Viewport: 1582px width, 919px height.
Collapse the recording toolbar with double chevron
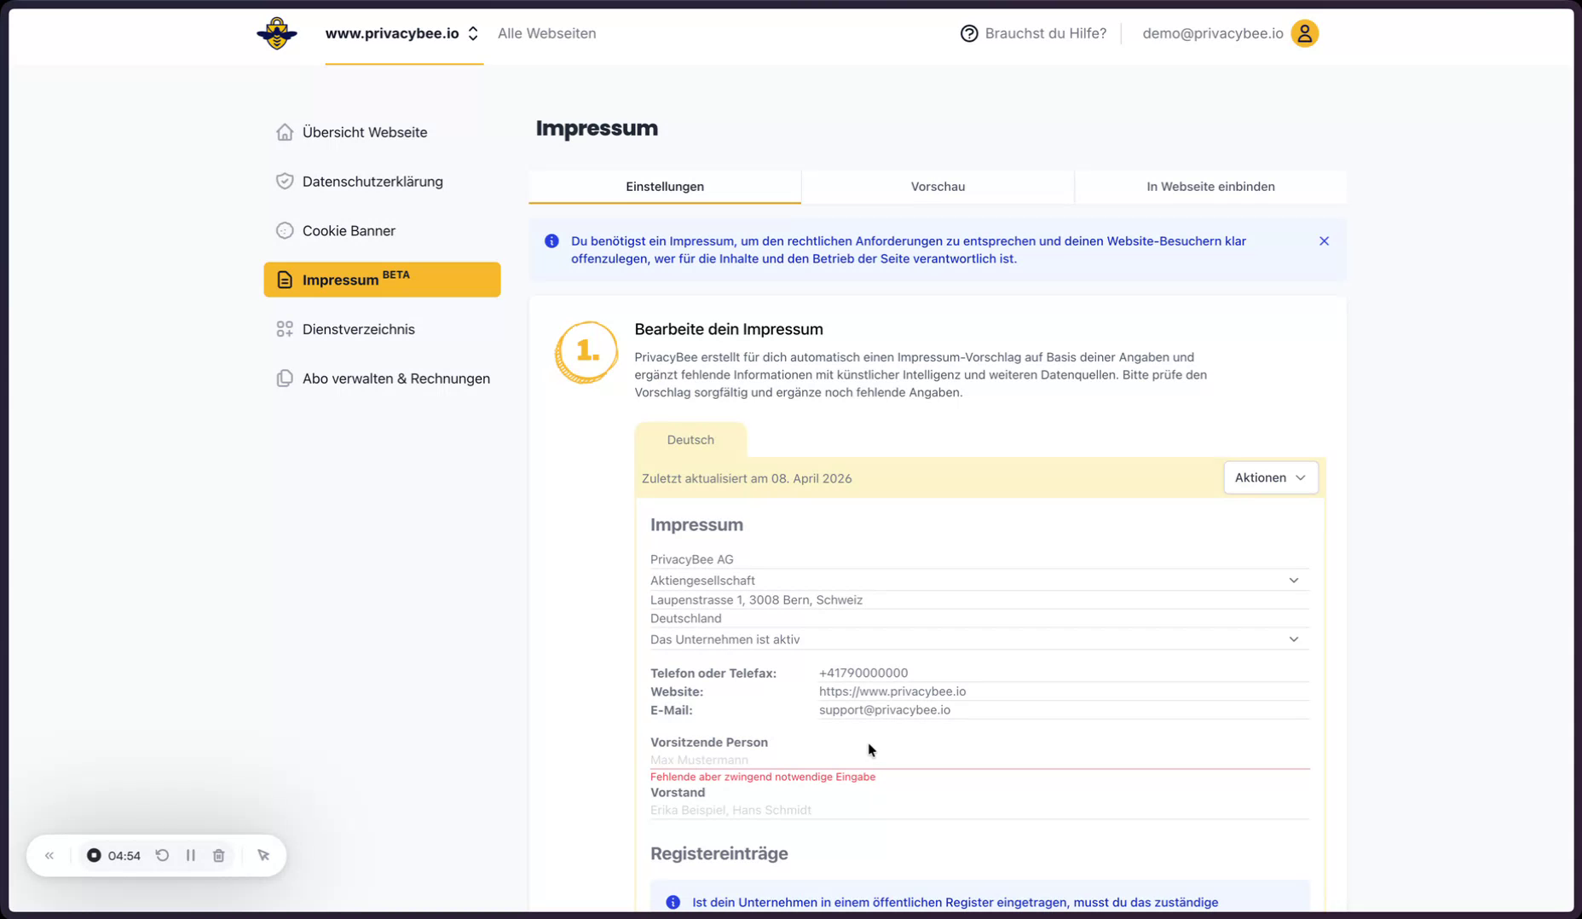click(x=49, y=855)
